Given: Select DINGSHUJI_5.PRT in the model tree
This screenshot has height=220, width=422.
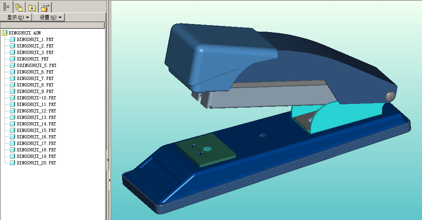Looking at the screenshot, I should pos(37,65).
